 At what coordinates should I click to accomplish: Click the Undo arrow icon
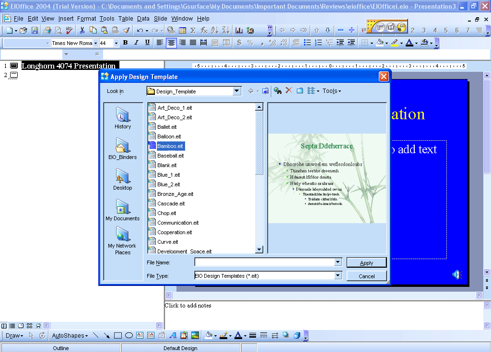[140, 30]
